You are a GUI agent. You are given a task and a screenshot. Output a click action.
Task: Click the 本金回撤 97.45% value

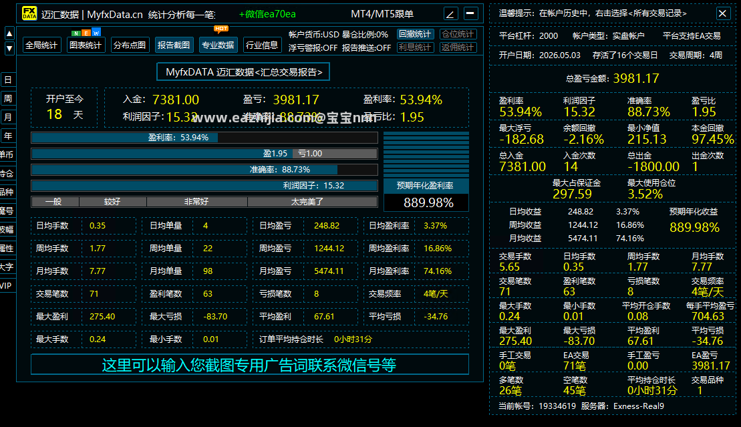[x=713, y=139]
